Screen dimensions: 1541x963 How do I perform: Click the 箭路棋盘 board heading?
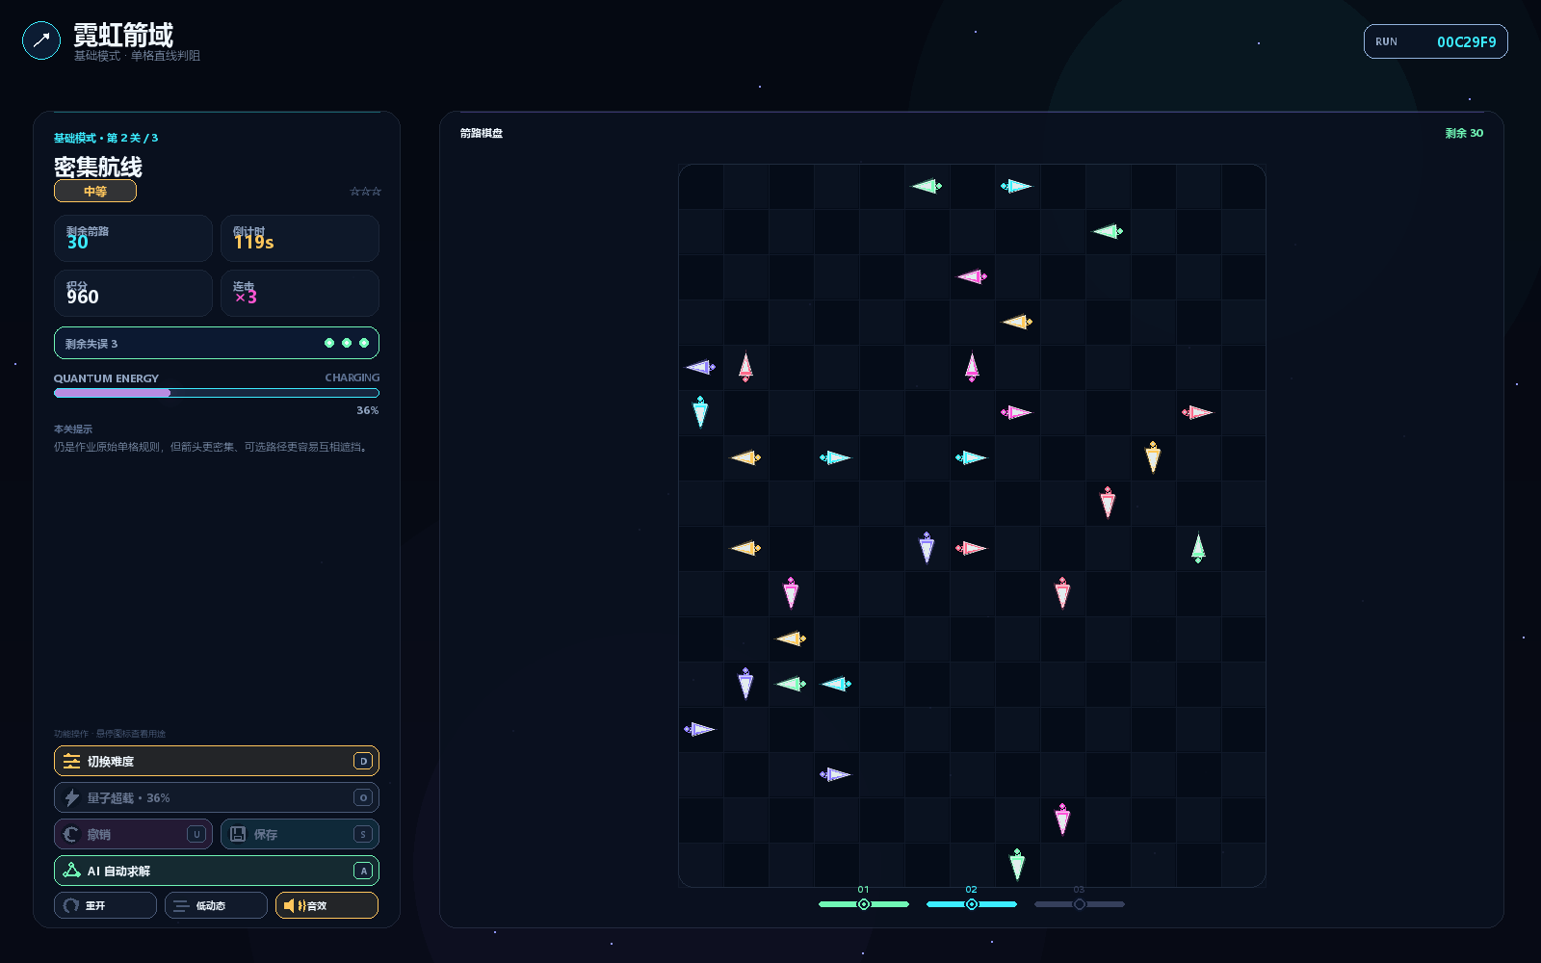(482, 133)
